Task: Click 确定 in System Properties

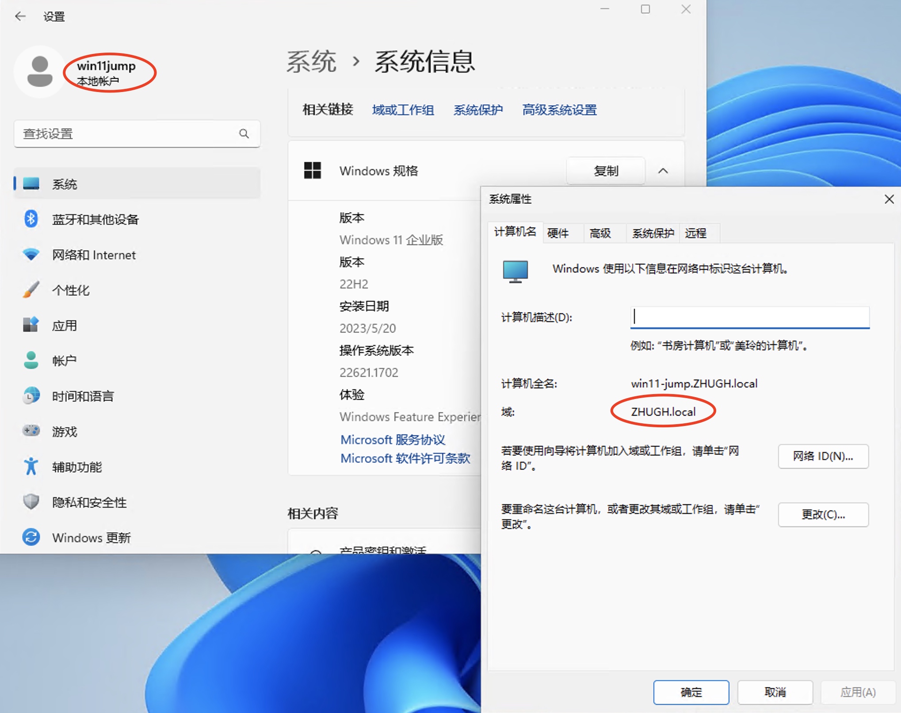Action: pyautogui.click(x=691, y=692)
